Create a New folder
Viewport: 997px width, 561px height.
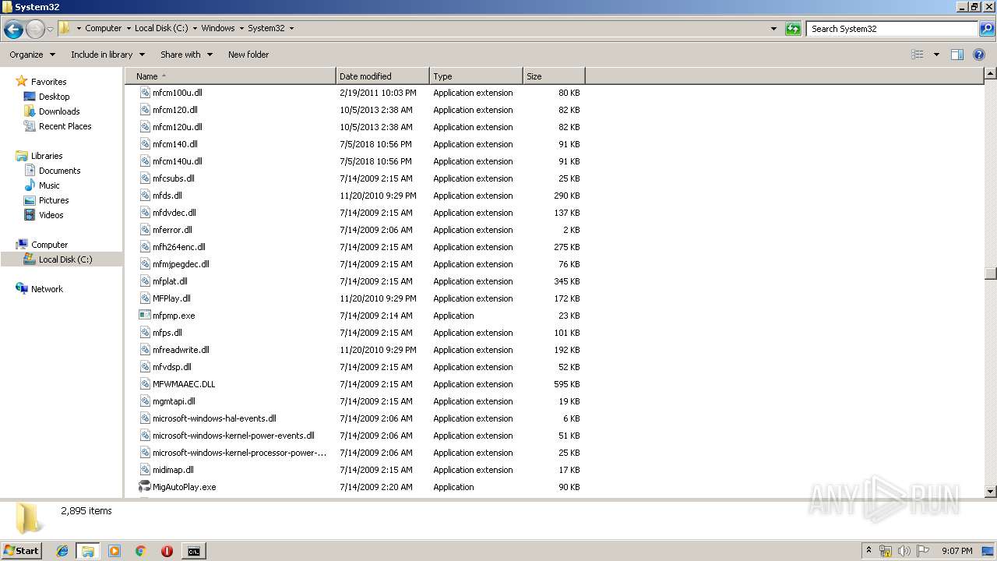coord(248,55)
